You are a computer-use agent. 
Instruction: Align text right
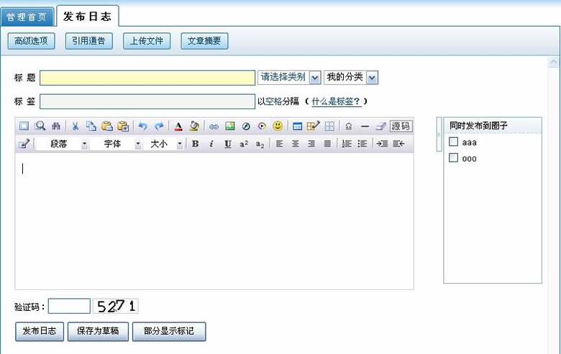[311, 144]
